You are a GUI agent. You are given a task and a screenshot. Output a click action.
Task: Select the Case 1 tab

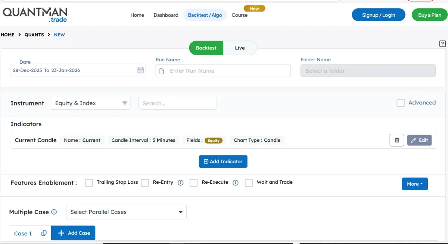coord(23,234)
